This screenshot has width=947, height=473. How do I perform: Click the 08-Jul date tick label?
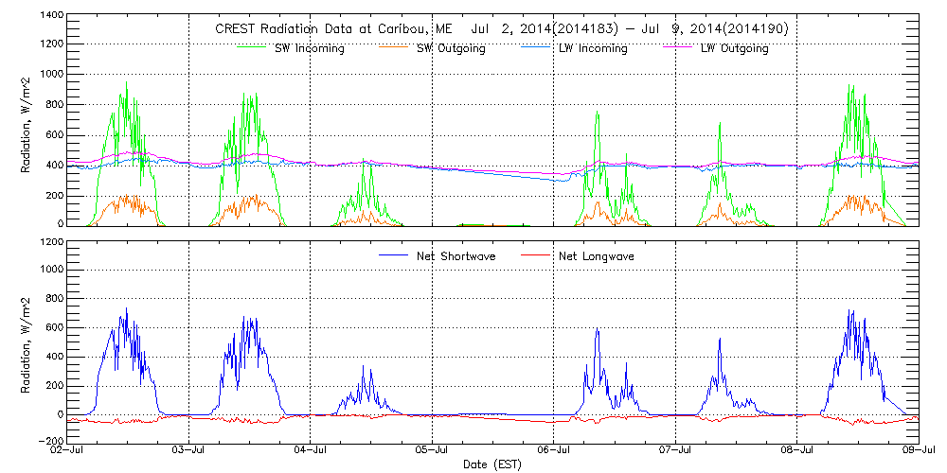click(x=796, y=450)
